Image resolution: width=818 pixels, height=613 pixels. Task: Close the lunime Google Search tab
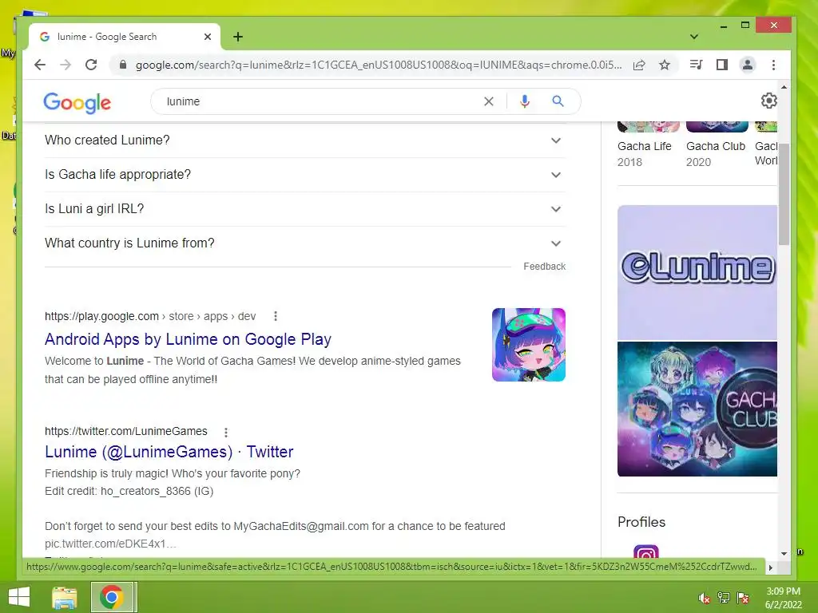[x=208, y=37]
